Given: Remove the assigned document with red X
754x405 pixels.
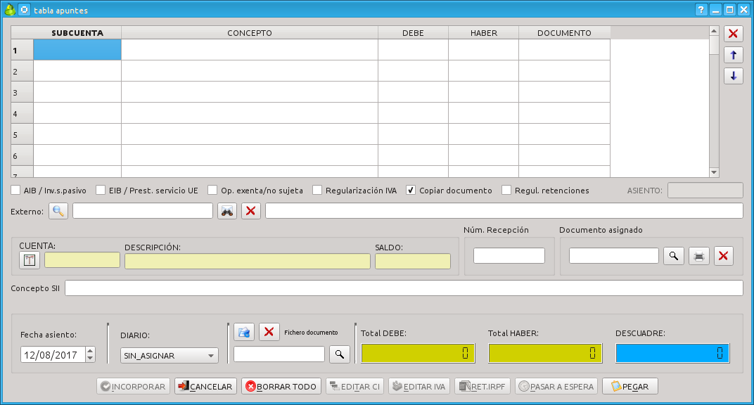Looking at the screenshot, I should [x=724, y=256].
